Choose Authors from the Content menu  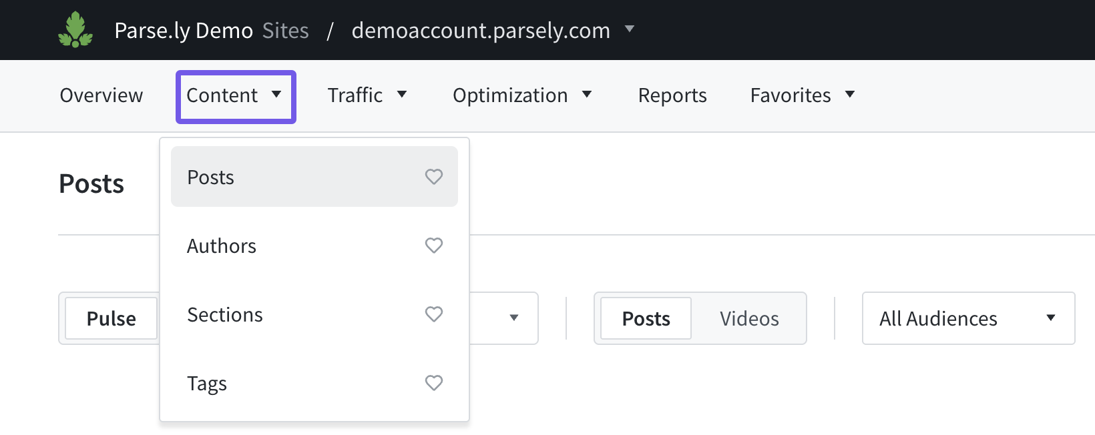coord(222,246)
